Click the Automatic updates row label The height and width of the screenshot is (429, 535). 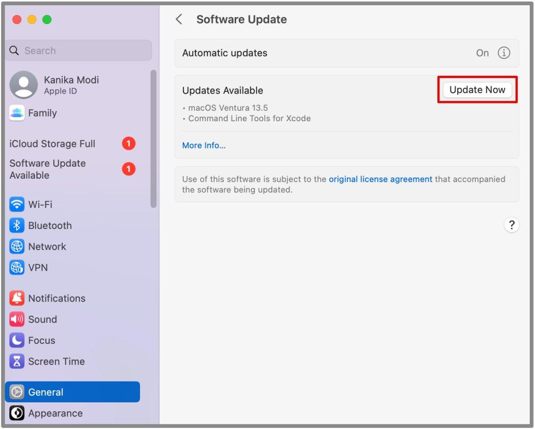pyautogui.click(x=225, y=53)
